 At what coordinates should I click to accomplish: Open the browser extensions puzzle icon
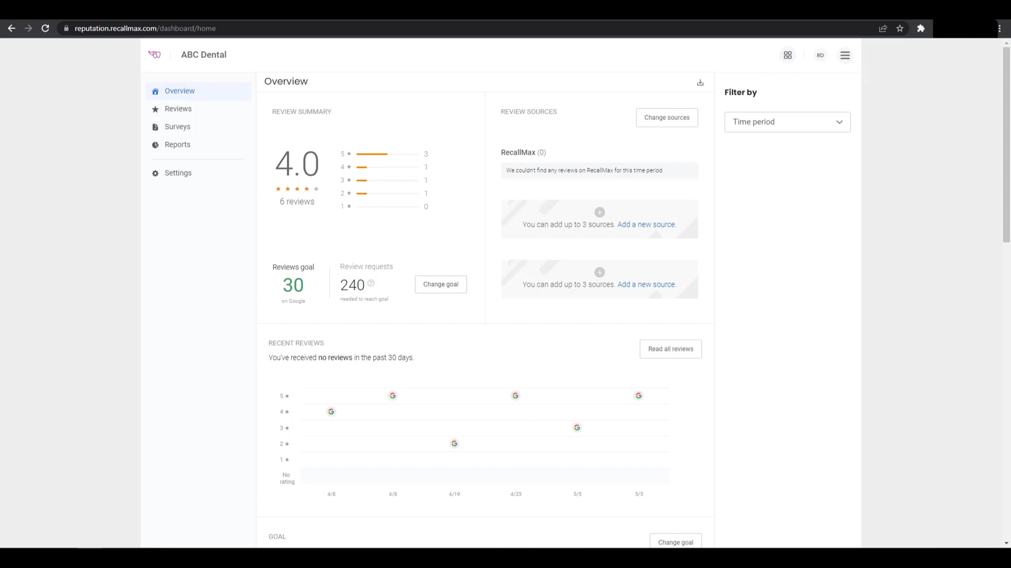pos(921,28)
